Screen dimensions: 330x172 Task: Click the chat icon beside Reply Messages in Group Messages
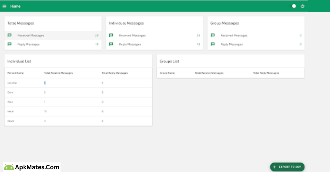[213, 44]
